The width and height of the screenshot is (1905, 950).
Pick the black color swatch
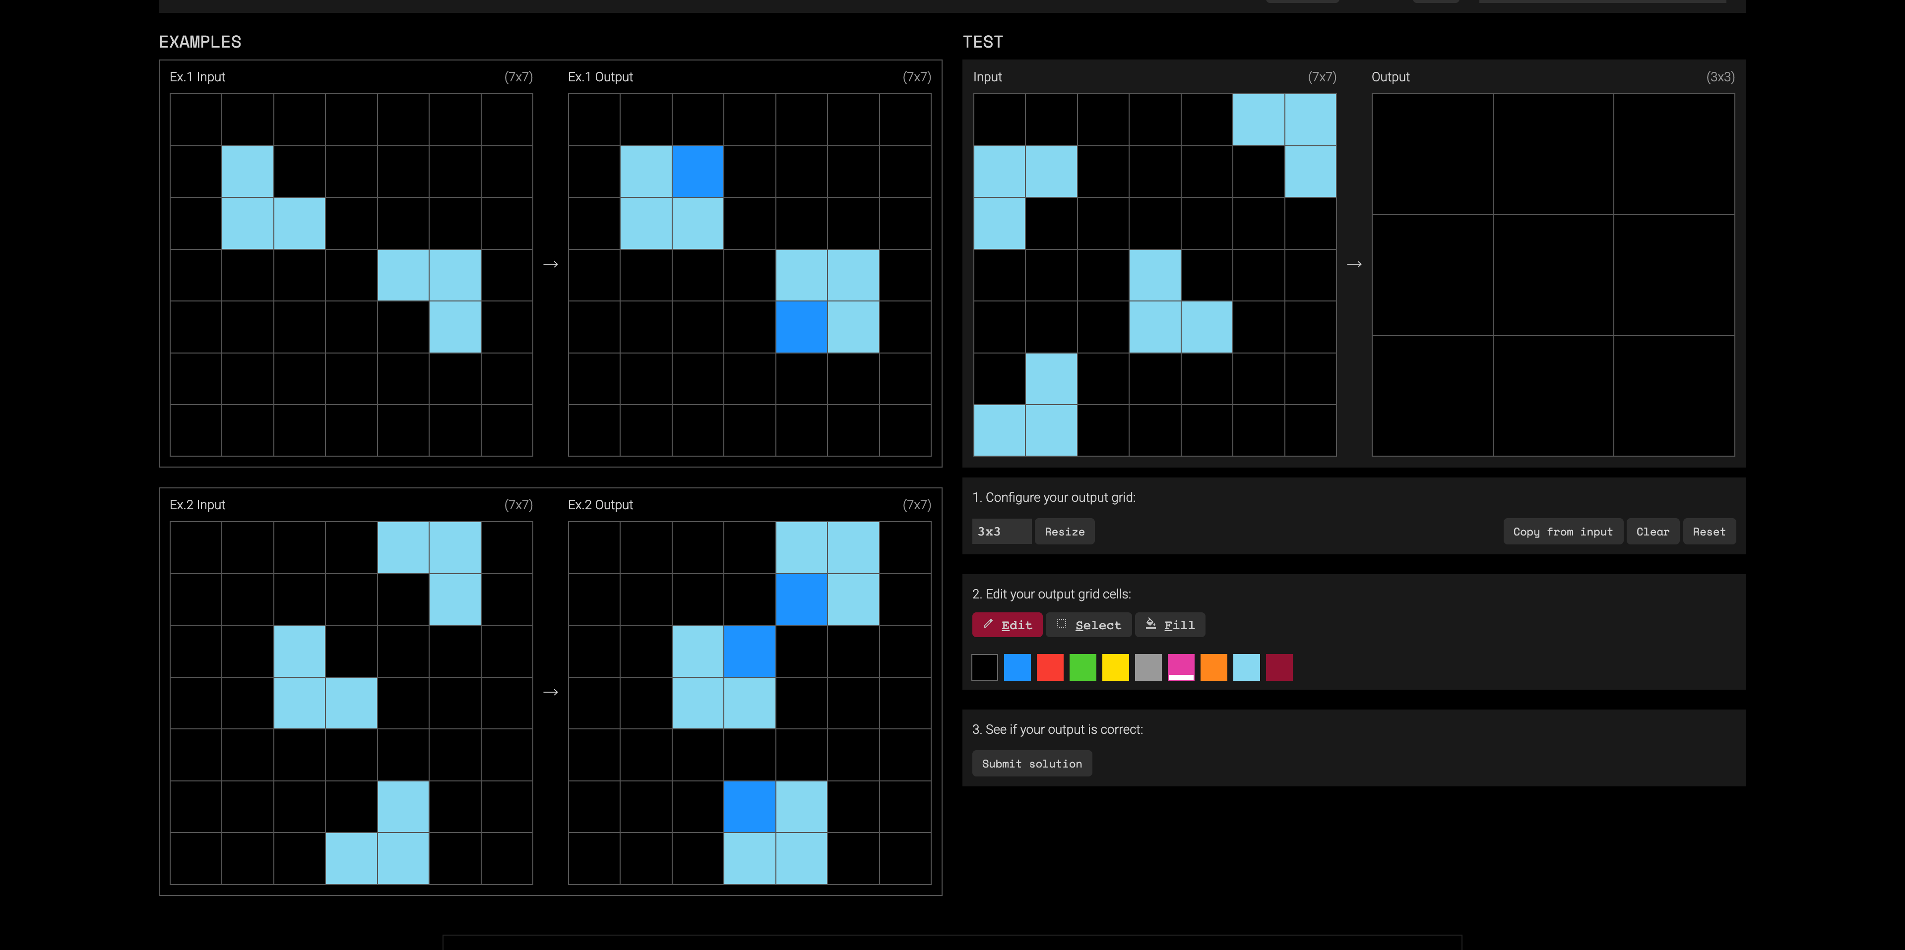[984, 667]
